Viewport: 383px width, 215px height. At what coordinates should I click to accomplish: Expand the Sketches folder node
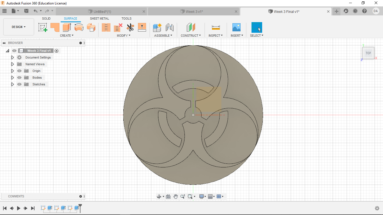point(12,84)
